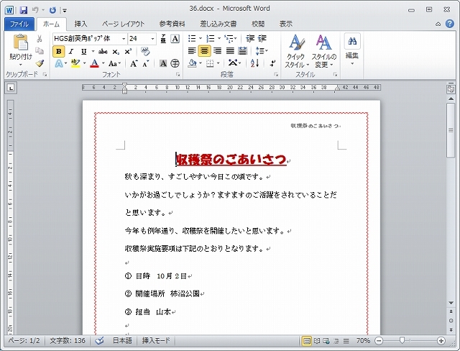Open the ファイル tab
Screen dimensions: 460x351
click(x=19, y=24)
